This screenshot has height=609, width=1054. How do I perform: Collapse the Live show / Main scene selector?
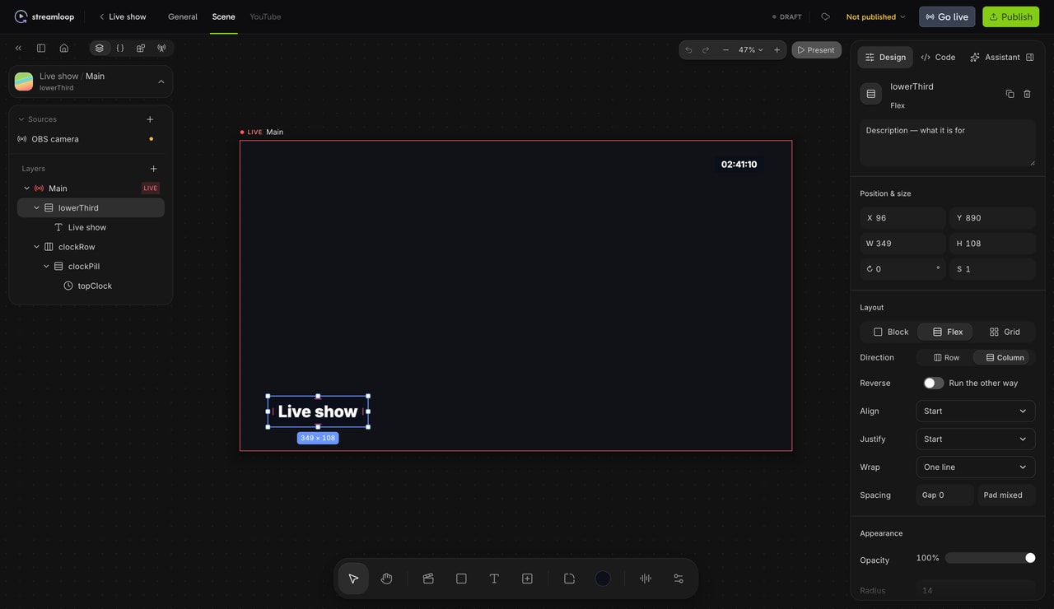(x=161, y=81)
